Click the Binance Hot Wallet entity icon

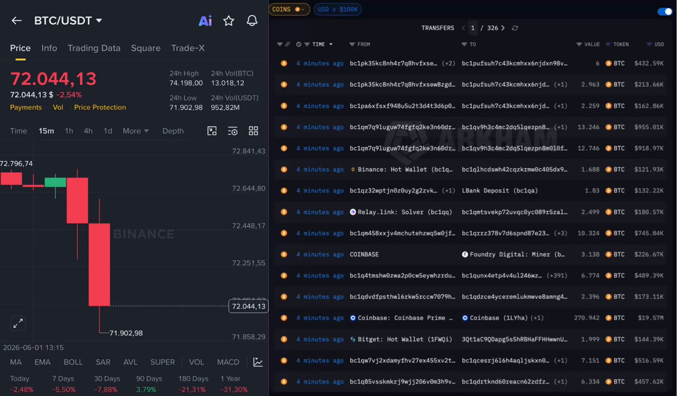[x=353, y=169]
